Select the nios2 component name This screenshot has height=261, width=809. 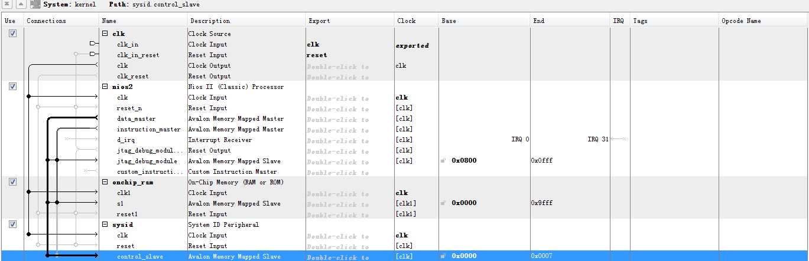(122, 87)
